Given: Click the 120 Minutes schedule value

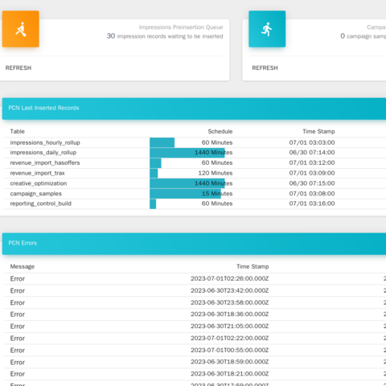Looking at the screenshot, I should coord(216,173).
